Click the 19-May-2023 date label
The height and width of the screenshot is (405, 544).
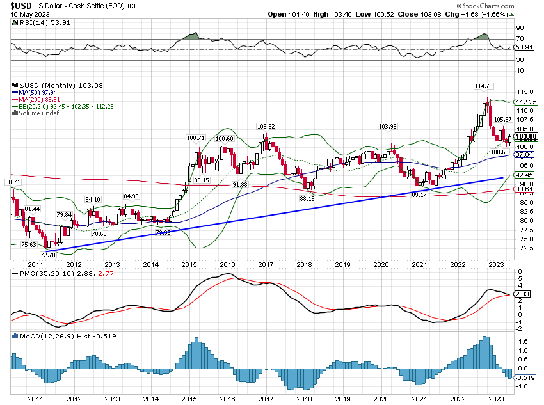(x=30, y=15)
